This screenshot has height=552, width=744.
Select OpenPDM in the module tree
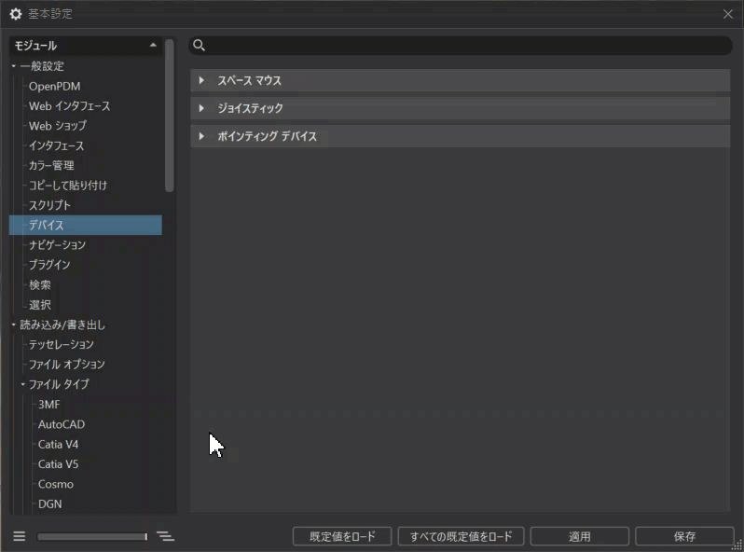pyautogui.click(x=55, y=86)
